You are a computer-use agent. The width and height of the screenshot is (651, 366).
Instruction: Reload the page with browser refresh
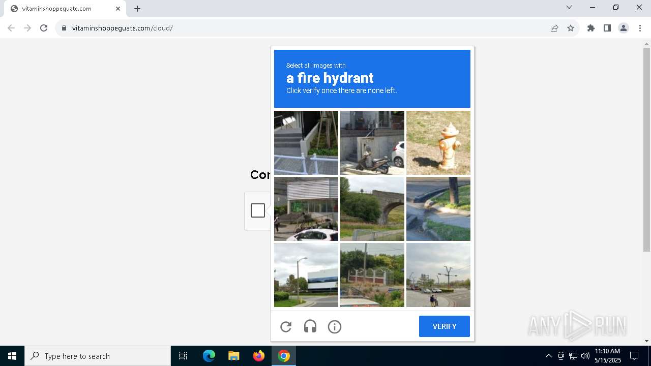[44, 28]
